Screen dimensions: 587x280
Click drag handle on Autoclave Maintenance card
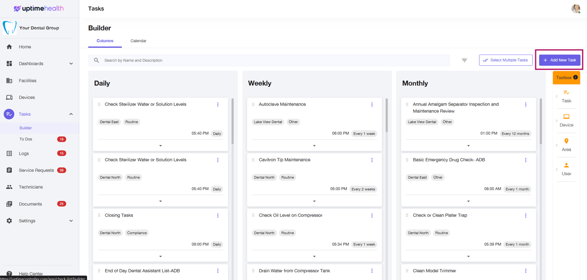point(253,105)
